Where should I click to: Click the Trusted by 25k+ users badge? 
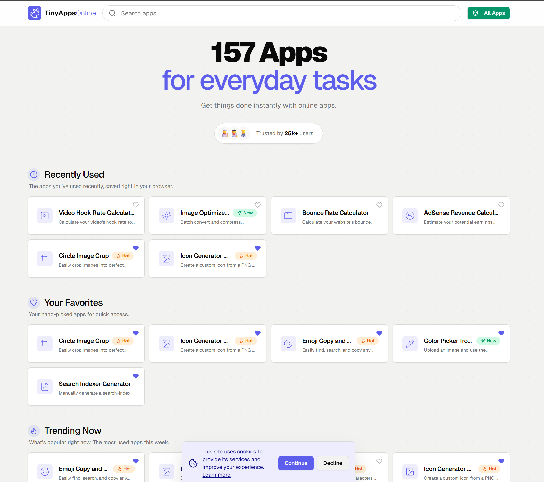pyautogui.click(x=268, y=133)
